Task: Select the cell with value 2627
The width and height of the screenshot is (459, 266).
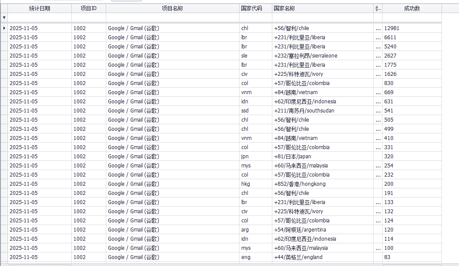Action: pyautogui.click(x=412, y=56)
